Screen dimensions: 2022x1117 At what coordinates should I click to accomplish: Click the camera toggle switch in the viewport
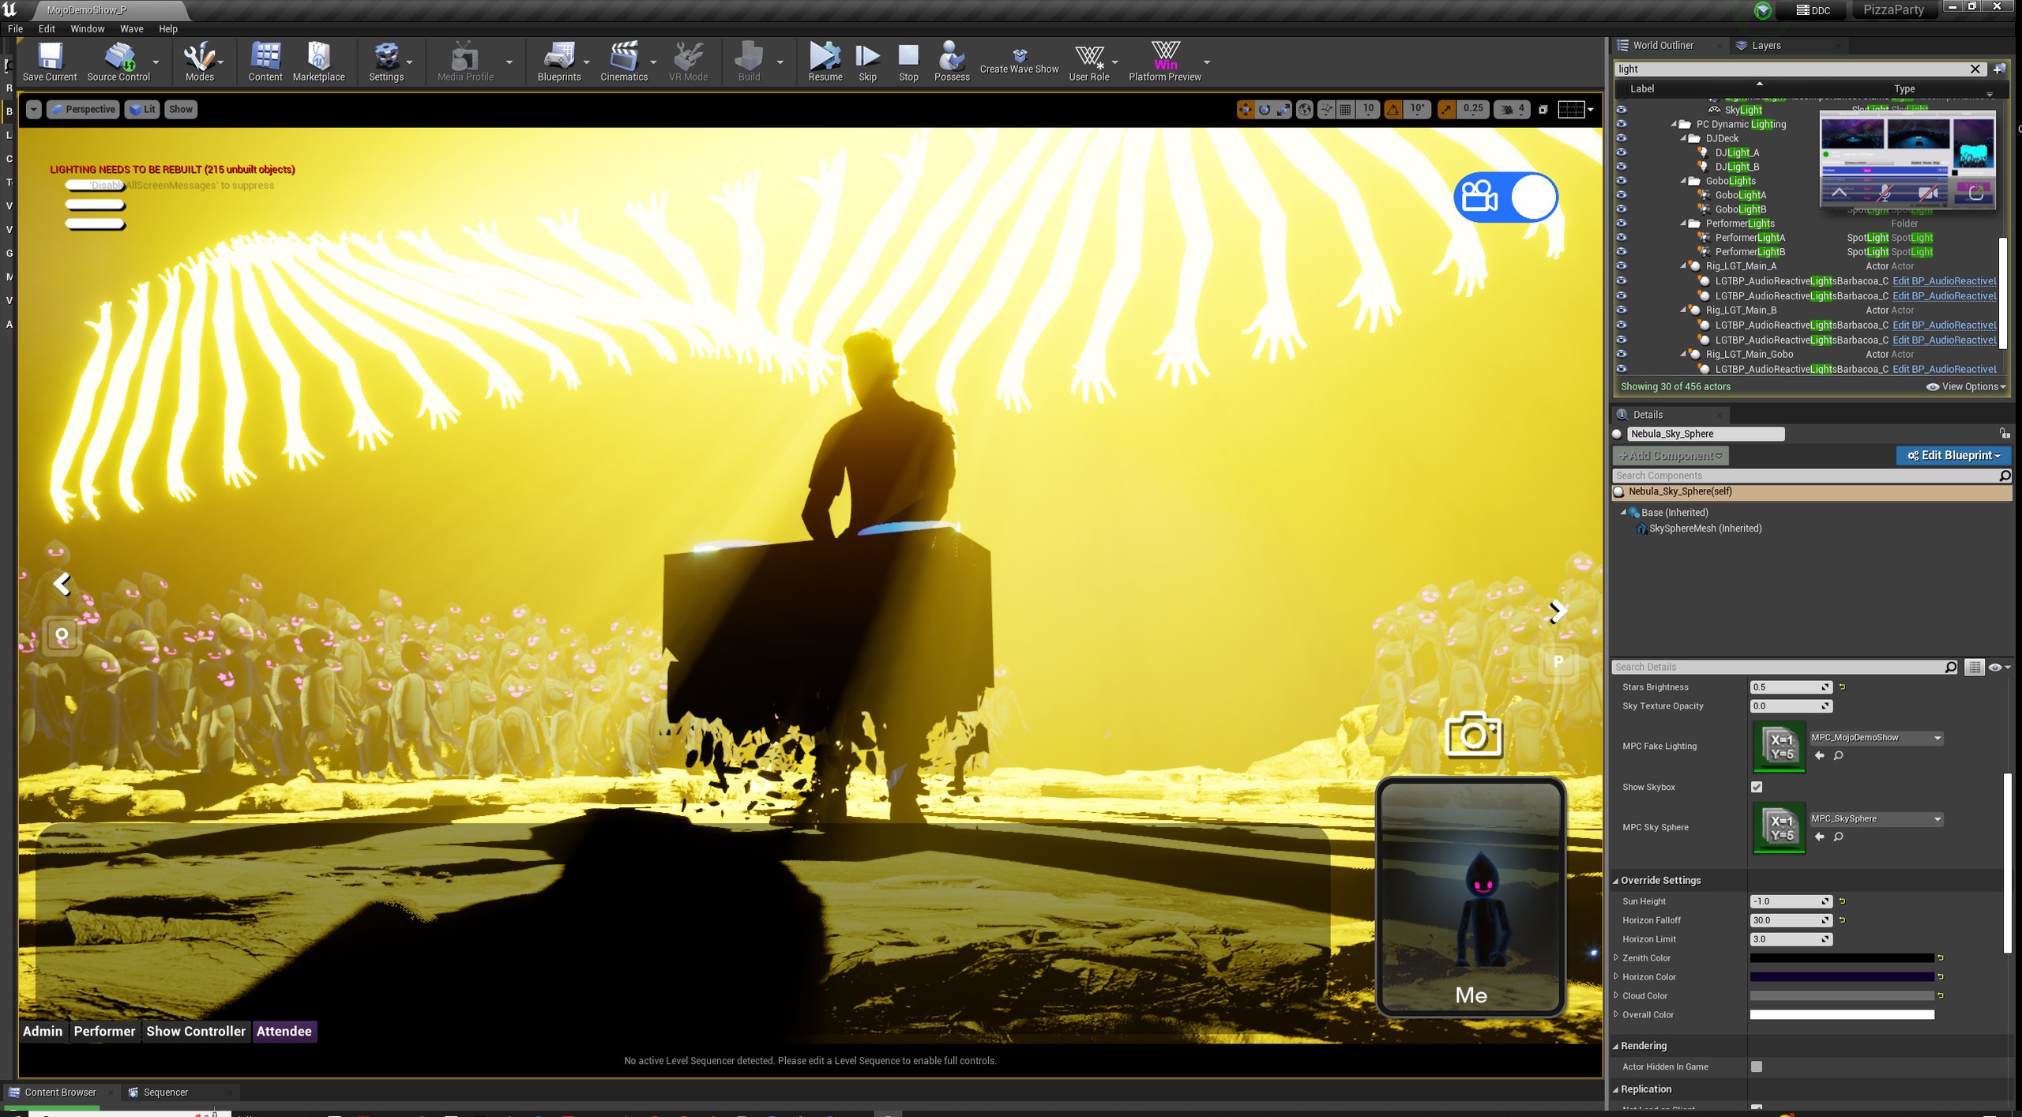(1505, 197)
